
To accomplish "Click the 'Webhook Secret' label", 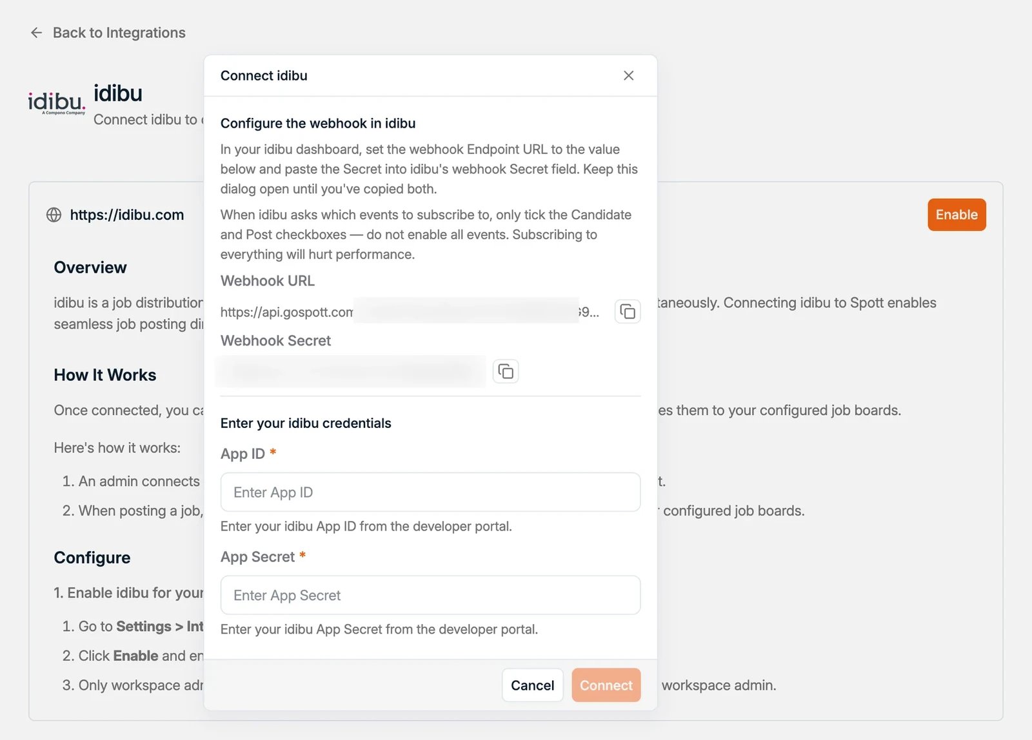I will tap(275, 341).
